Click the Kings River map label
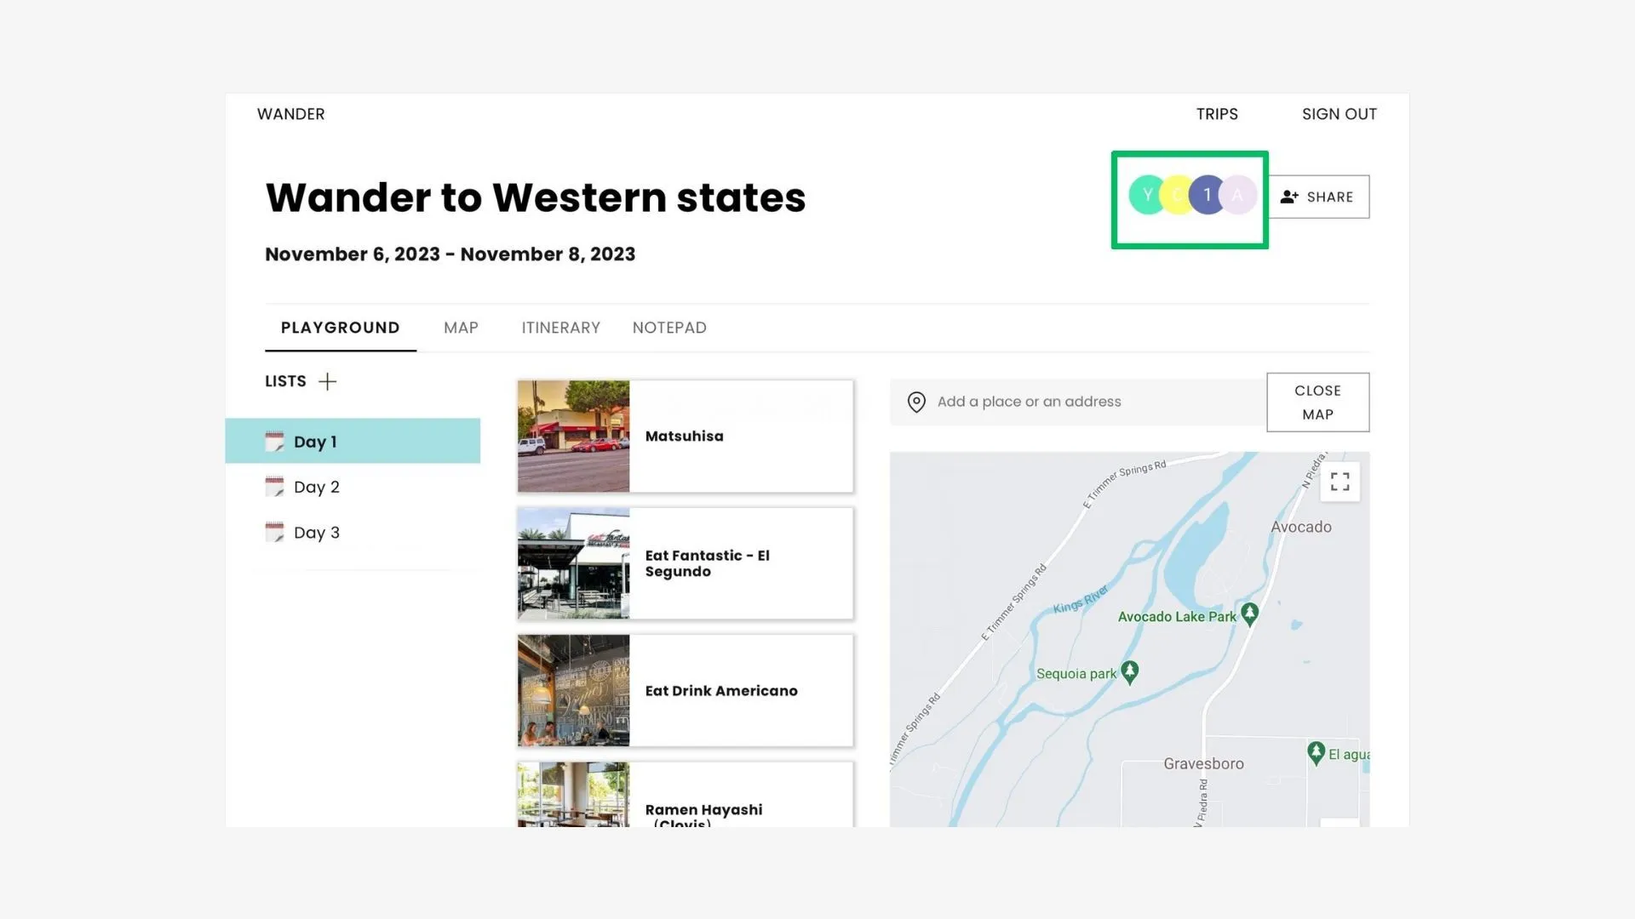This screenshot has width=1635, height=919. (x=1081, y=599)
